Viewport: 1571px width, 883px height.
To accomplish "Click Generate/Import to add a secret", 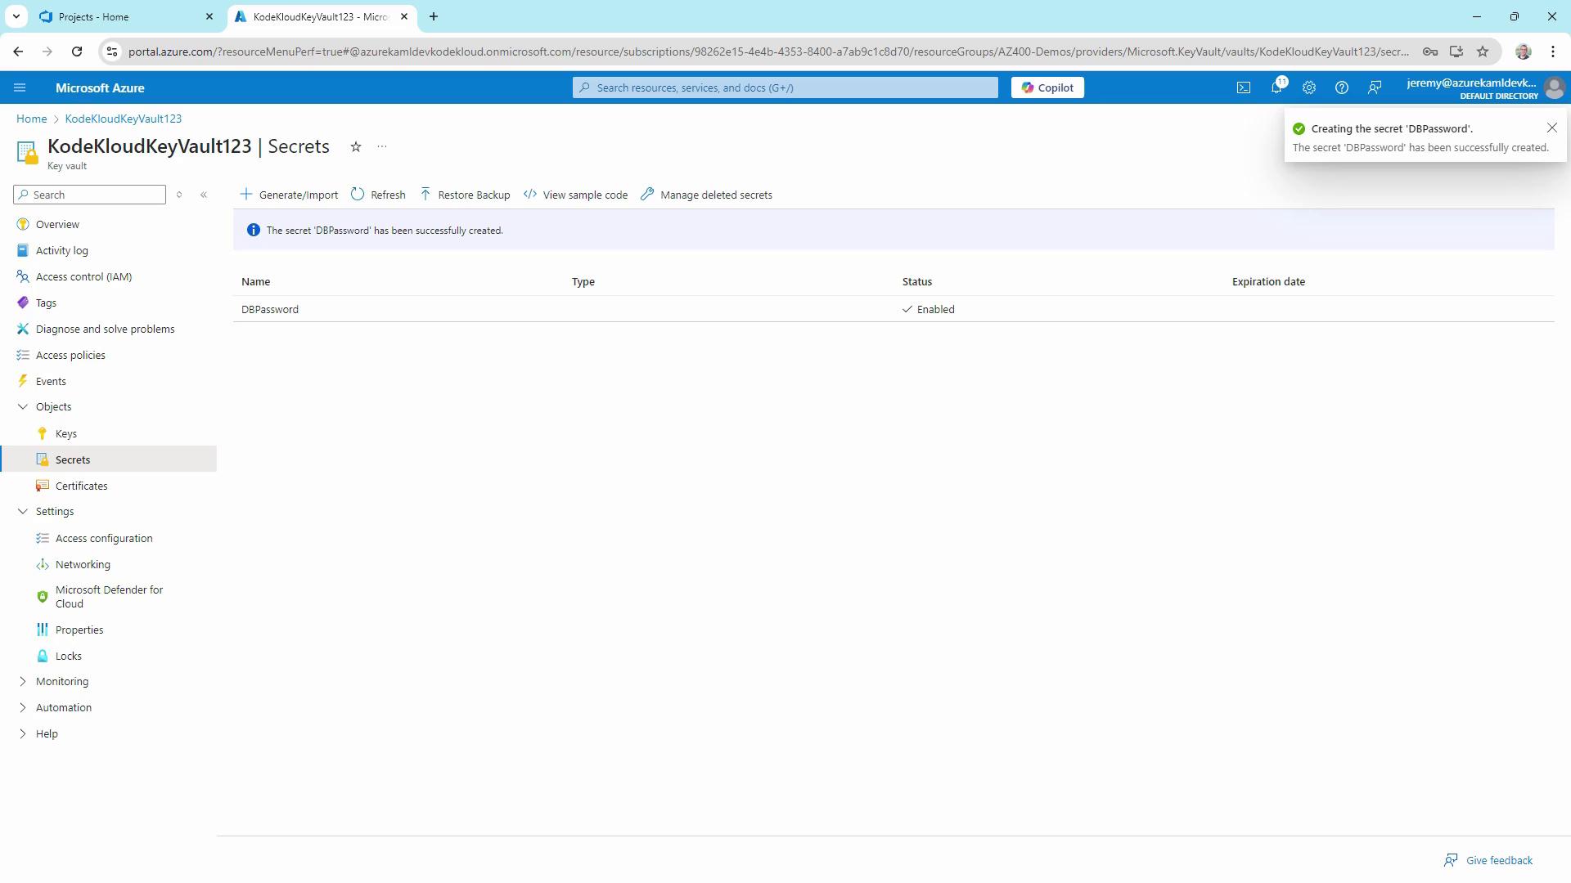I will click(x=289, y=195).
